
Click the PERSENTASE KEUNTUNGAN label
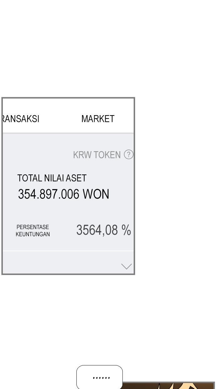pyautogui.click(x=33, y=231)
